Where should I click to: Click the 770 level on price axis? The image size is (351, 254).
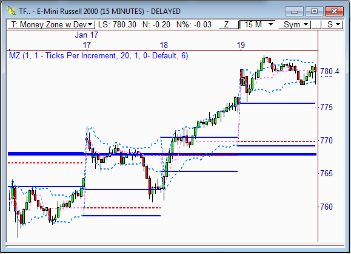pos(326,141)
